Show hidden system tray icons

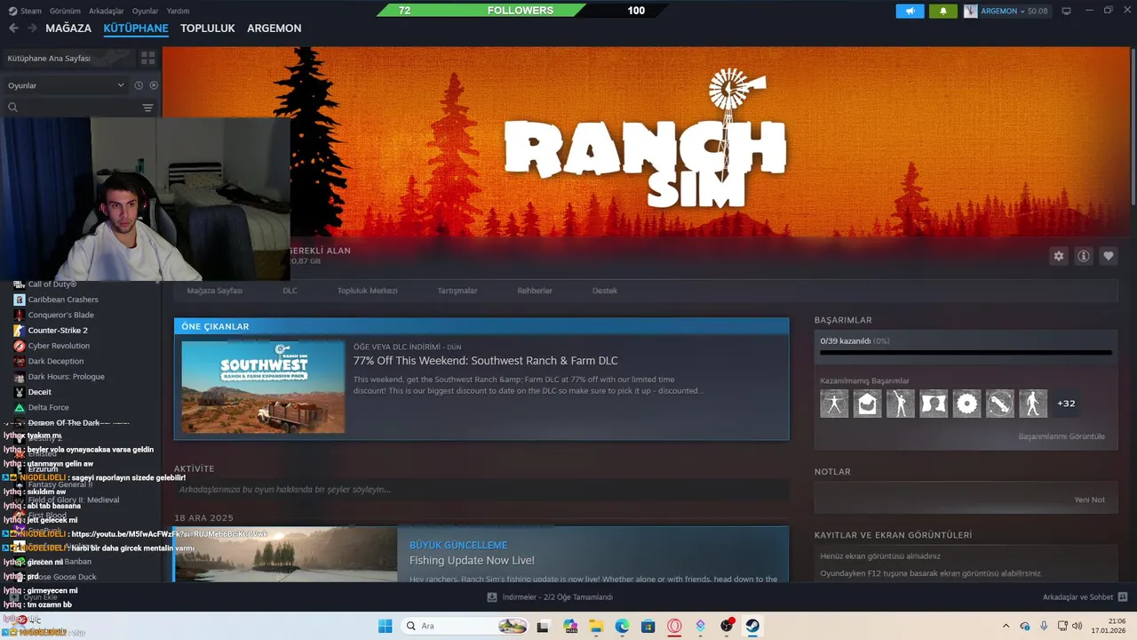[1006, 626]
